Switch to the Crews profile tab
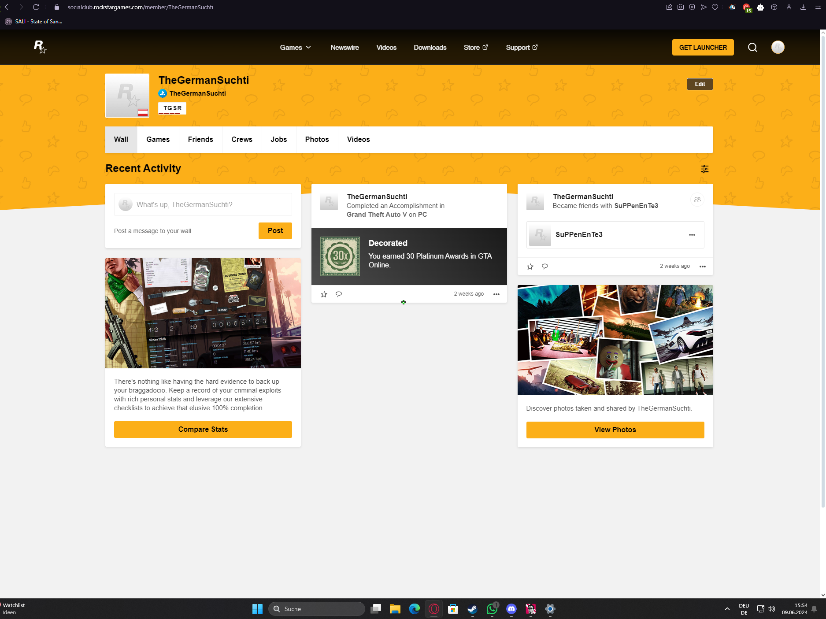This screenshot has width=826, height=619. click(x=242, y=139)
